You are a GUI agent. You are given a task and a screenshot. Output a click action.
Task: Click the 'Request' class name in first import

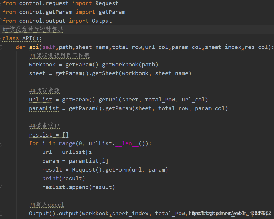pyautogui.click(x=107, y=3)
